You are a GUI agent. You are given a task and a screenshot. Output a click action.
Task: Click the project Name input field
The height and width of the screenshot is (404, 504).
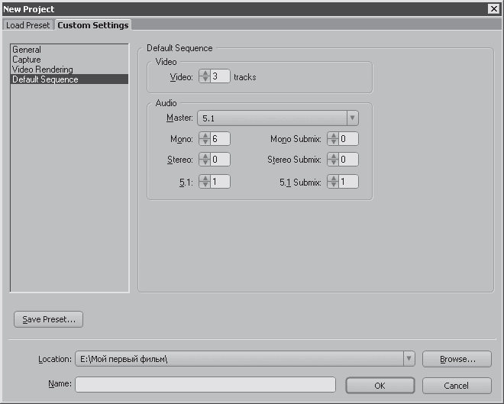pos(205,385)
